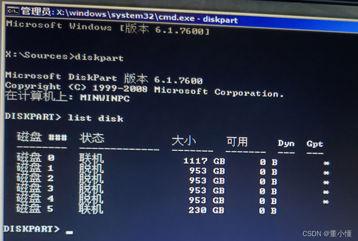Click 脱机 status of 磁盘 1
This screenshot has height=241, width=358.
click(91, 168)
